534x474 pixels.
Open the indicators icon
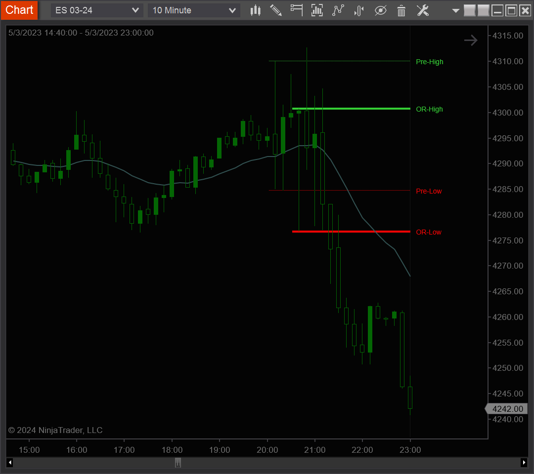tap(338, 10)
